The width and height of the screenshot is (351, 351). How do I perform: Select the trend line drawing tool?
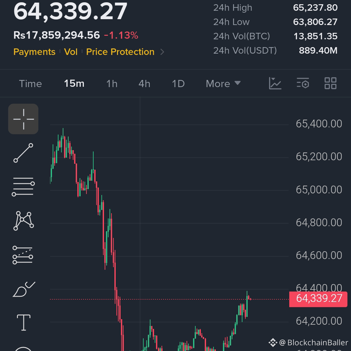[x=23, y=153]
